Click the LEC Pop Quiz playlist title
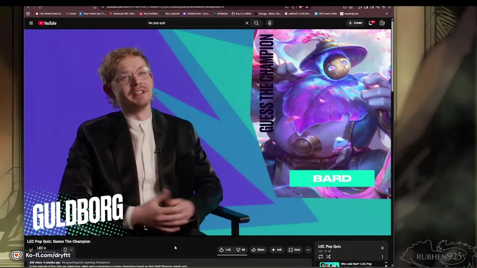The image size is (477, 268). coord(329,246)
